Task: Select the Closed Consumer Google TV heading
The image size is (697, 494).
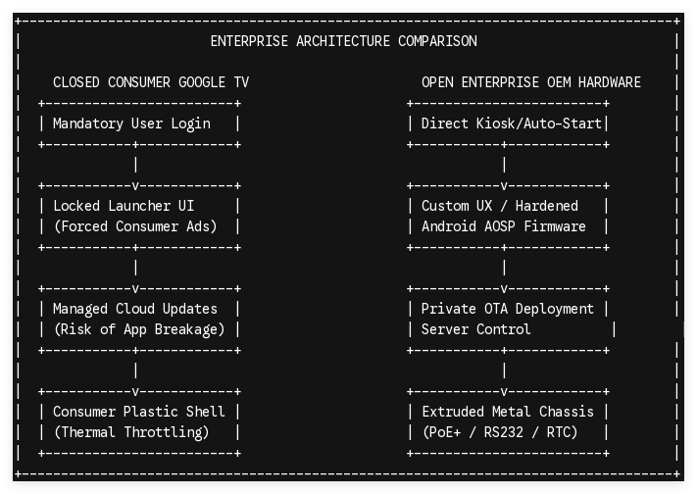Action: point(151,82)
